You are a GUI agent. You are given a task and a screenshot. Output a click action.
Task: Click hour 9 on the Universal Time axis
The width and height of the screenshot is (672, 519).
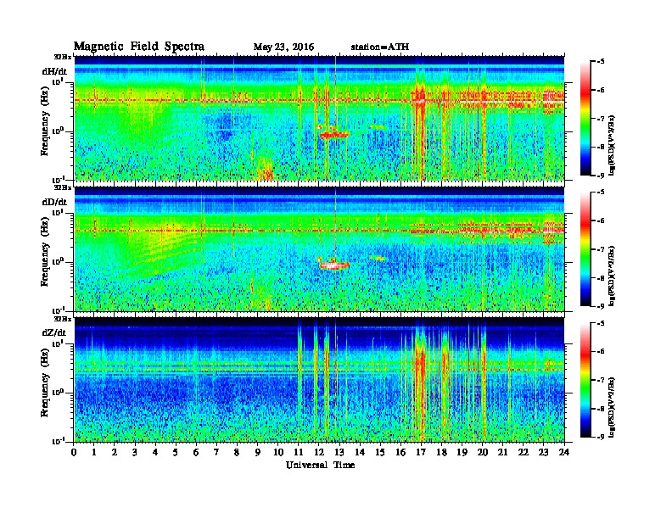click(x=258, y=452)
